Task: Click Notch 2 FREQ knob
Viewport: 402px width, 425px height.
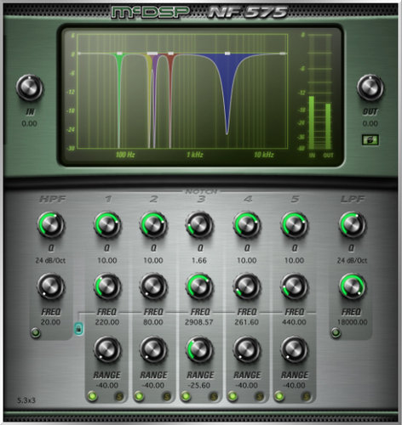Action: tap(153, 286)
